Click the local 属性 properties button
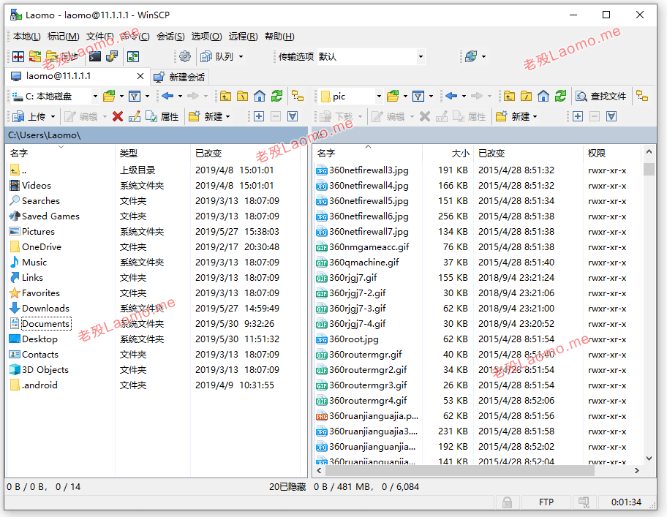This screenshot has height=517, width=667. (162, 116)
